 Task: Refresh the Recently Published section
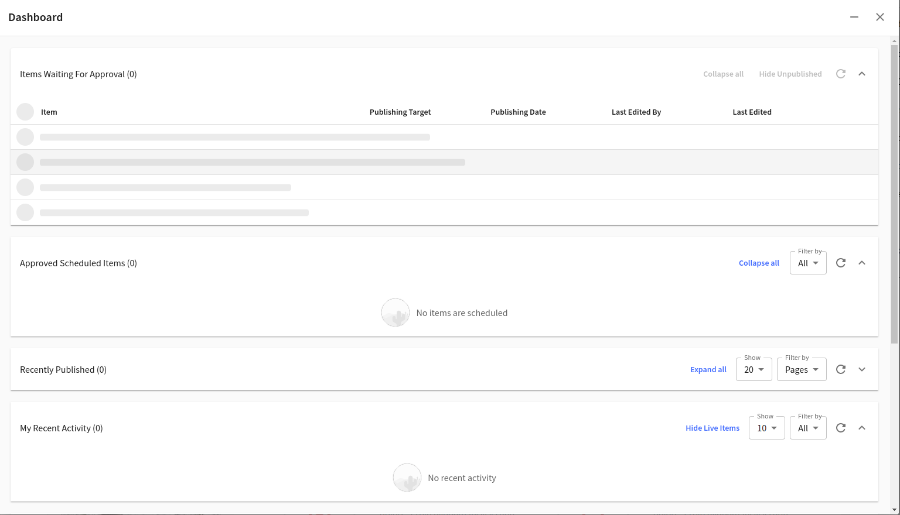(x=841, y=369)
